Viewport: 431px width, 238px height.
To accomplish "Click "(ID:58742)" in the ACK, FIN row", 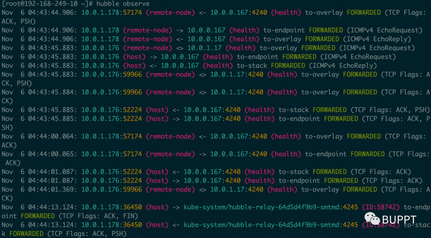I will [381, 207].
